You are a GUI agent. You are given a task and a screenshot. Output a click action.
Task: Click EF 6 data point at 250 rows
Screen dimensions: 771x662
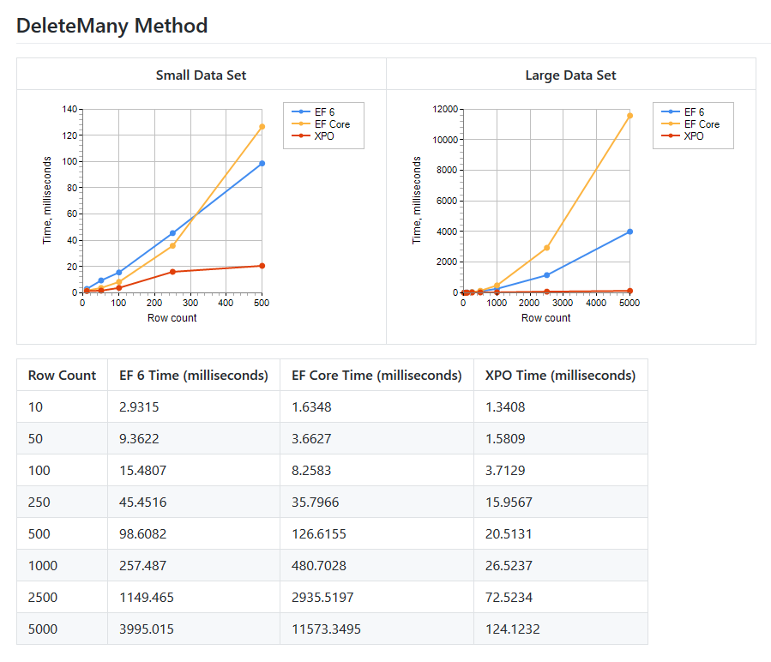coord(172,233)
